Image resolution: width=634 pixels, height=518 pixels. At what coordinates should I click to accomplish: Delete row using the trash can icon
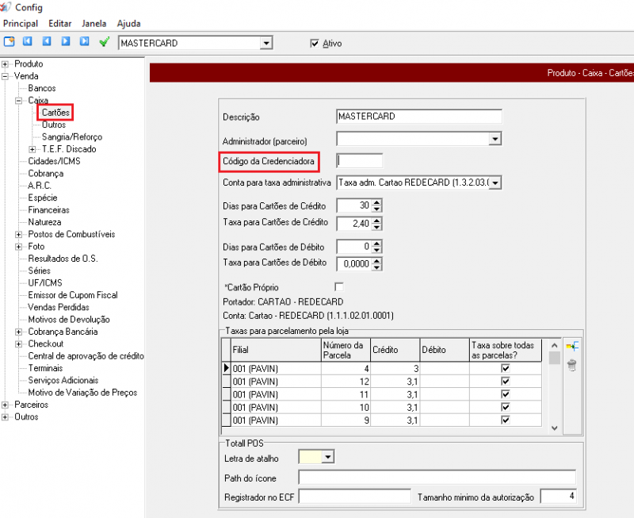pos(571,365)
